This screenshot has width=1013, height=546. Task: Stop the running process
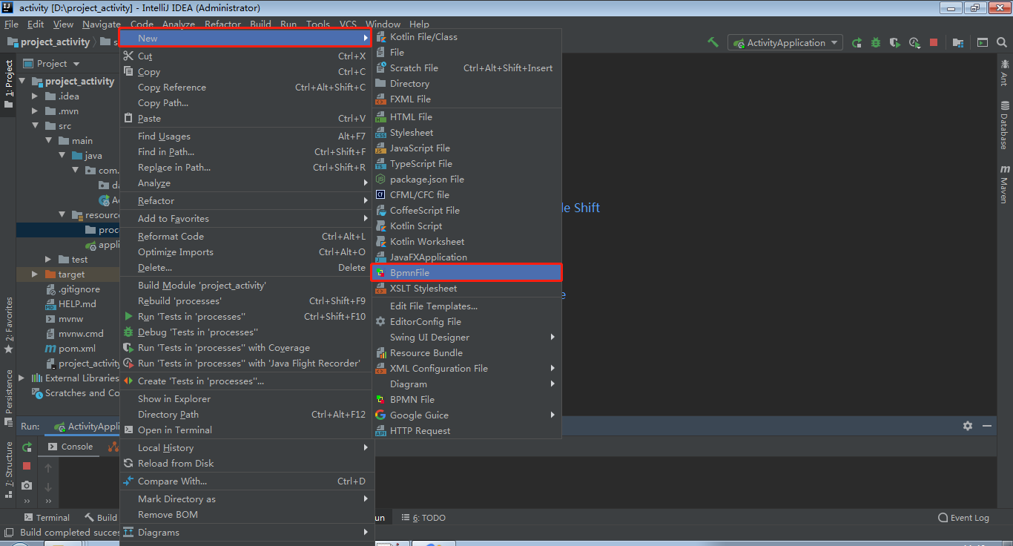click(932, 42)
